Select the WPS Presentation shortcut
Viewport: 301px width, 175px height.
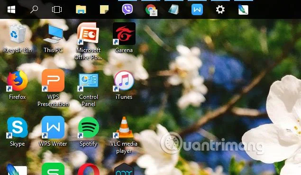[x=53, y=80]
